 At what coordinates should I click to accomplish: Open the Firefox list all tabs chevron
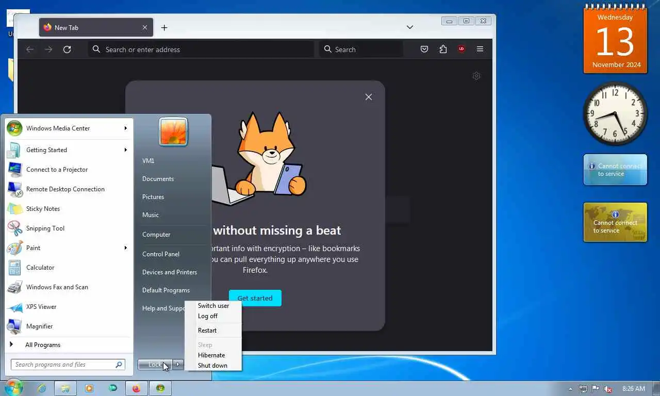410,27
